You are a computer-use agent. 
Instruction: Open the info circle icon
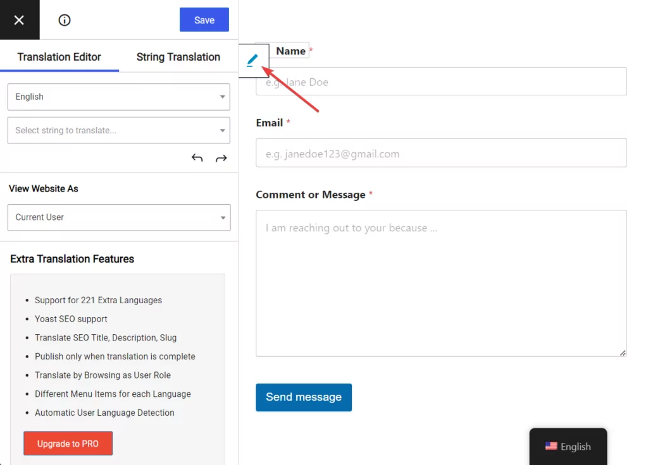65,20
